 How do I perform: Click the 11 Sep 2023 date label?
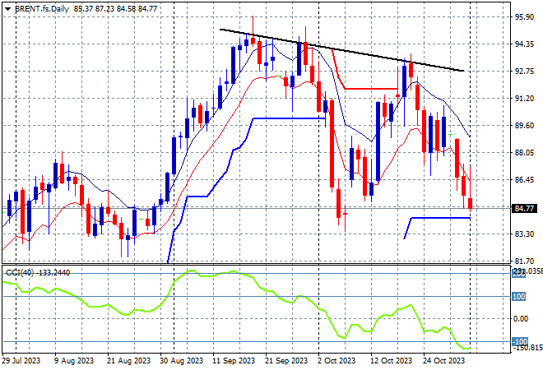[234, 361]
